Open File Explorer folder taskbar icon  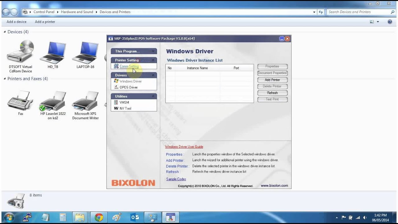80,217
